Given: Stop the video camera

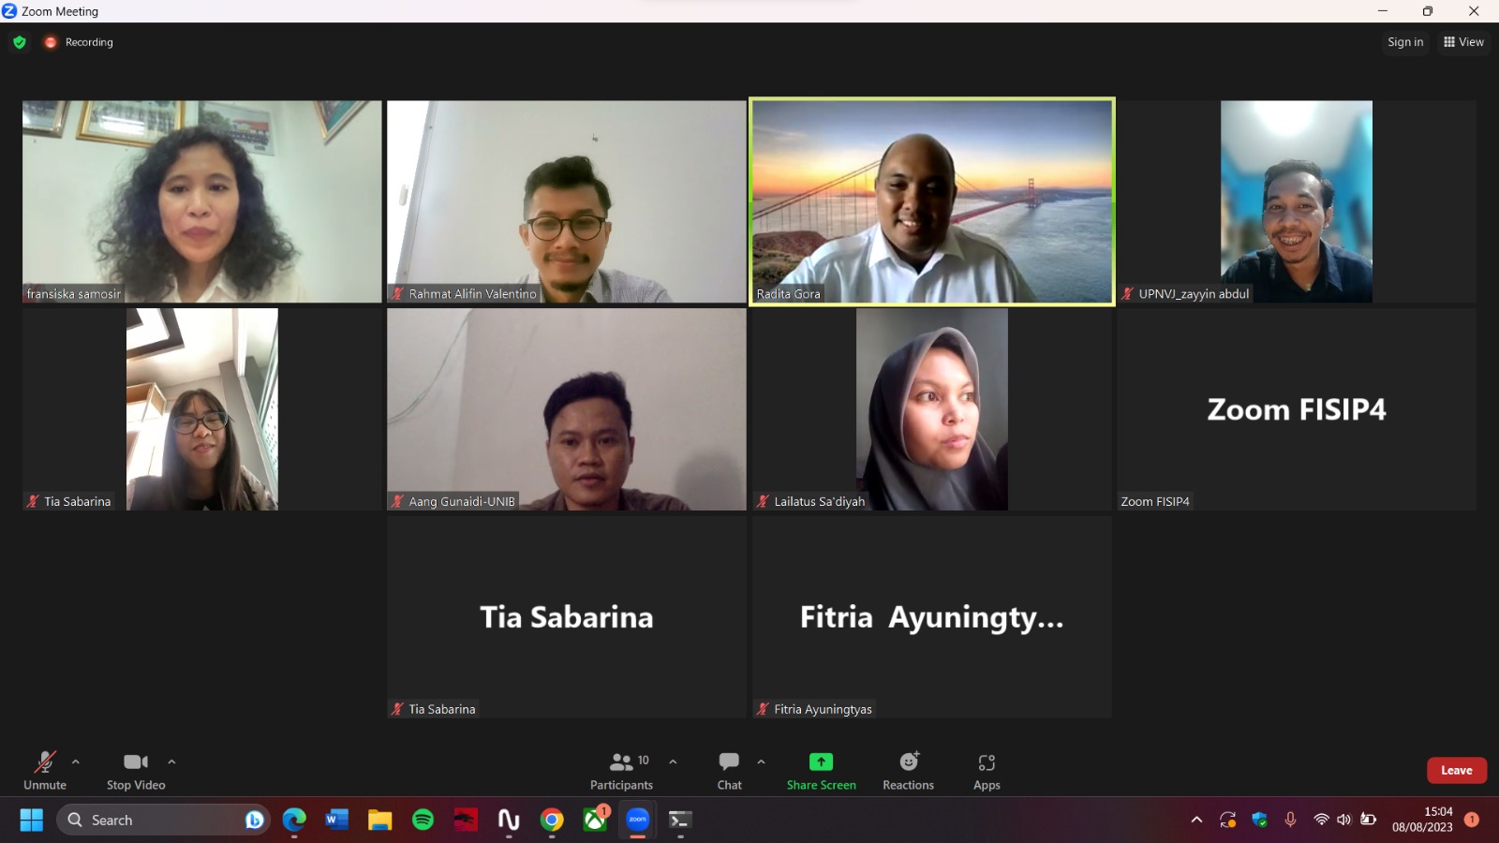Looking at the screenshot, I should (136, 771).
